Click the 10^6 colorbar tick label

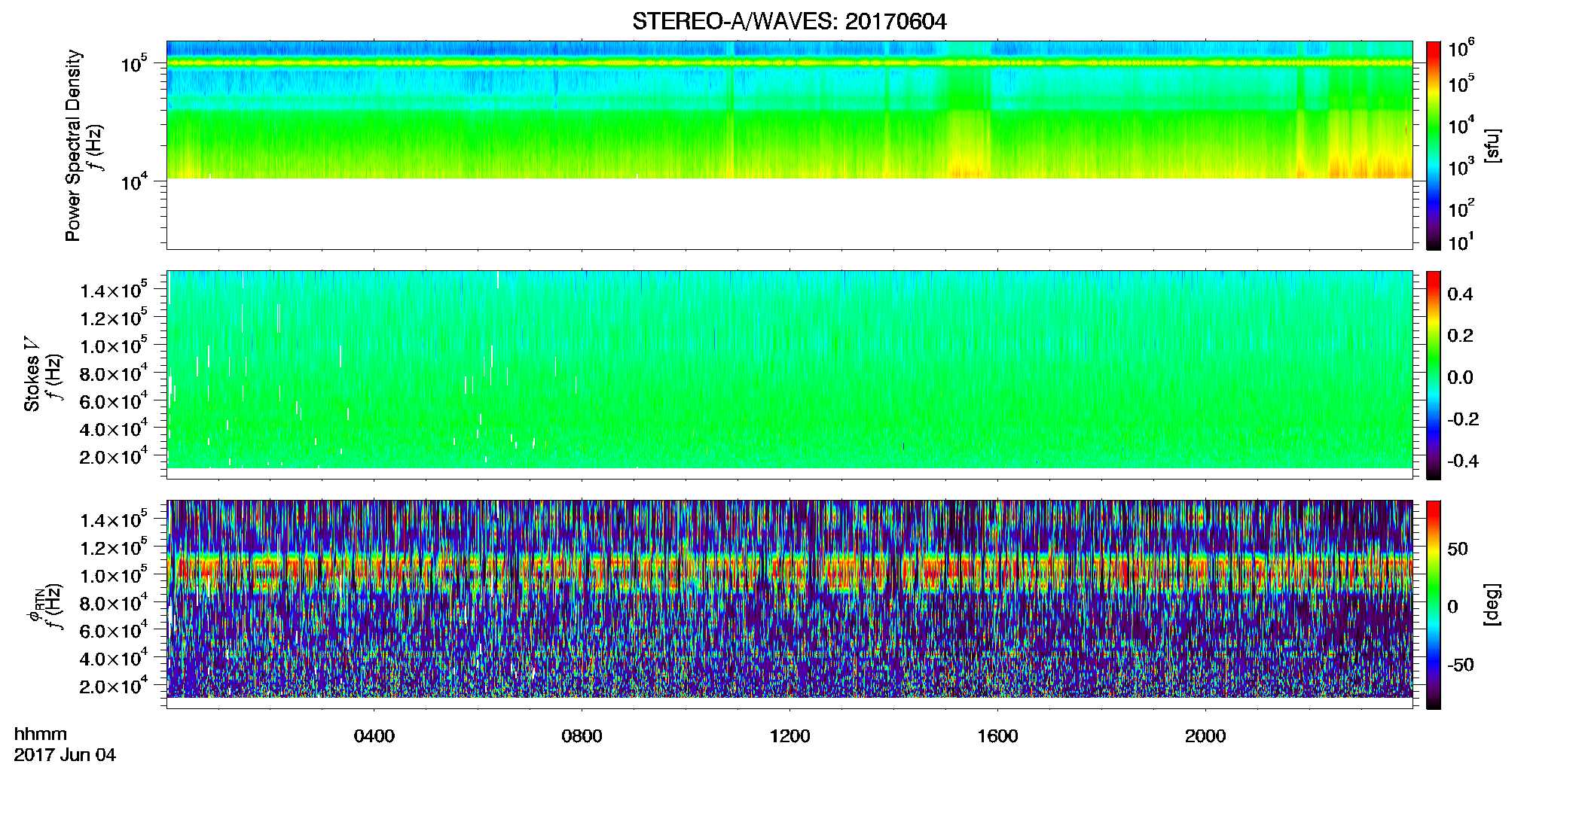(x=1461, y=49)
